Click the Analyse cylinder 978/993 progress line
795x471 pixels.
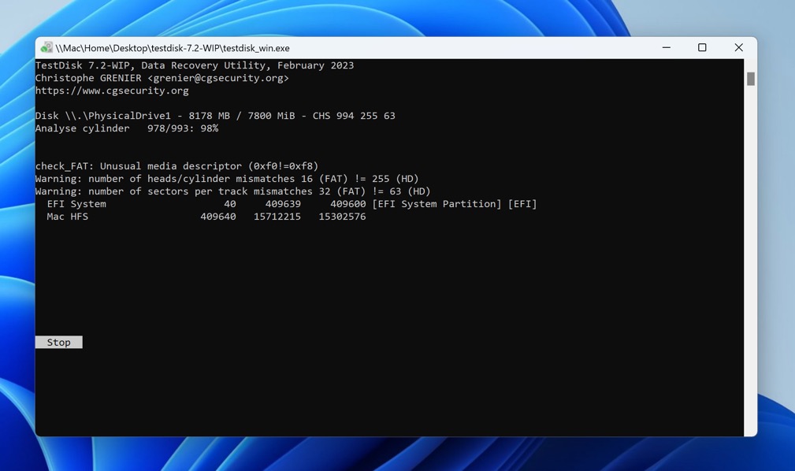pos(127,128)
